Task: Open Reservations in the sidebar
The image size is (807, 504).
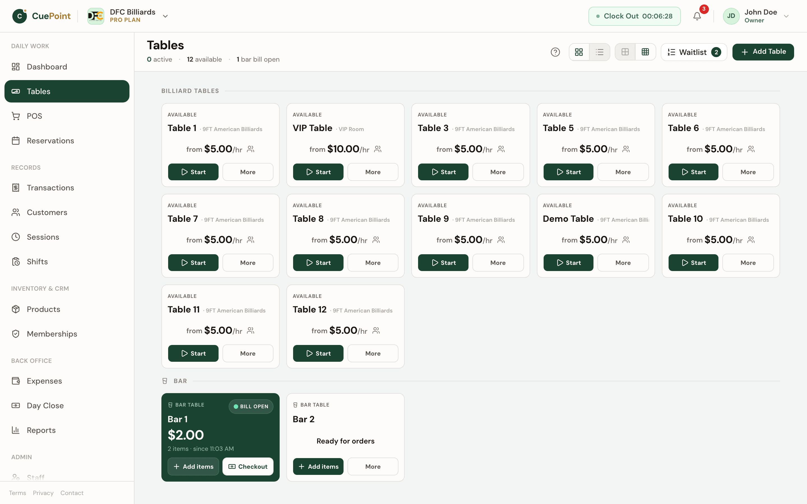Action: point(67,141)
